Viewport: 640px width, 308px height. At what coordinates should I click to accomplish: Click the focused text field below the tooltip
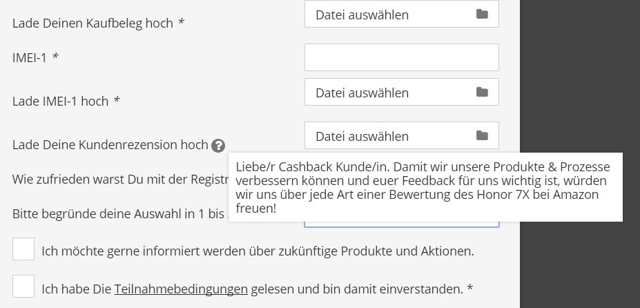pos(402,224)
